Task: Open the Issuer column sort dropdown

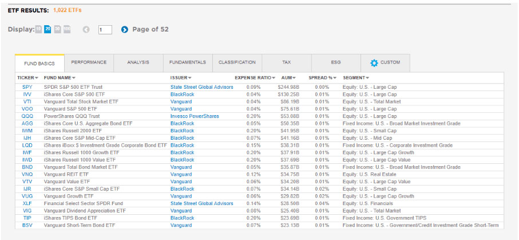Action: tap(190, 78)
